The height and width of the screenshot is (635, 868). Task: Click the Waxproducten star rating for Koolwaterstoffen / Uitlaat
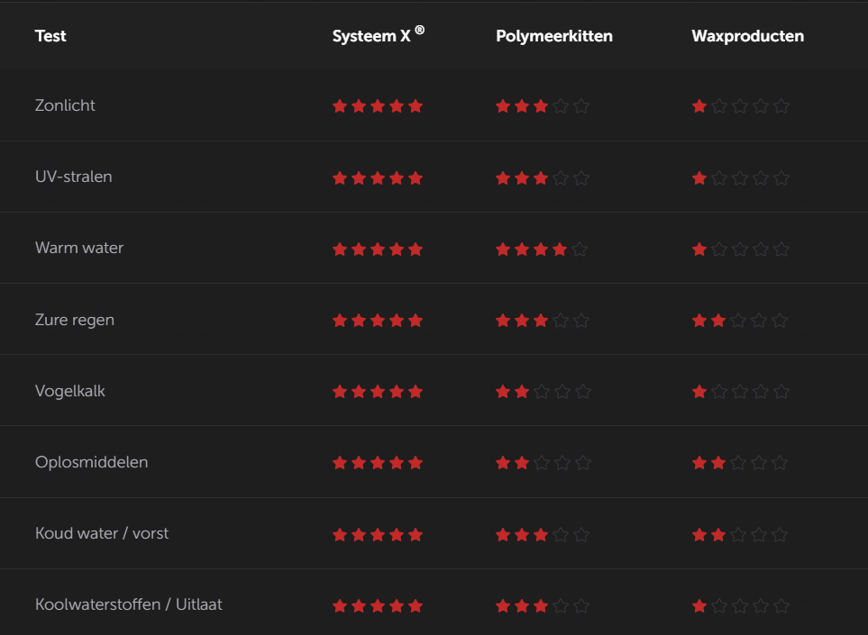tap(739, 606)
